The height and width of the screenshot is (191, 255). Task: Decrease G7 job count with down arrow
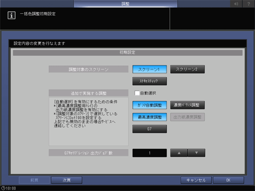pos(196,153)
